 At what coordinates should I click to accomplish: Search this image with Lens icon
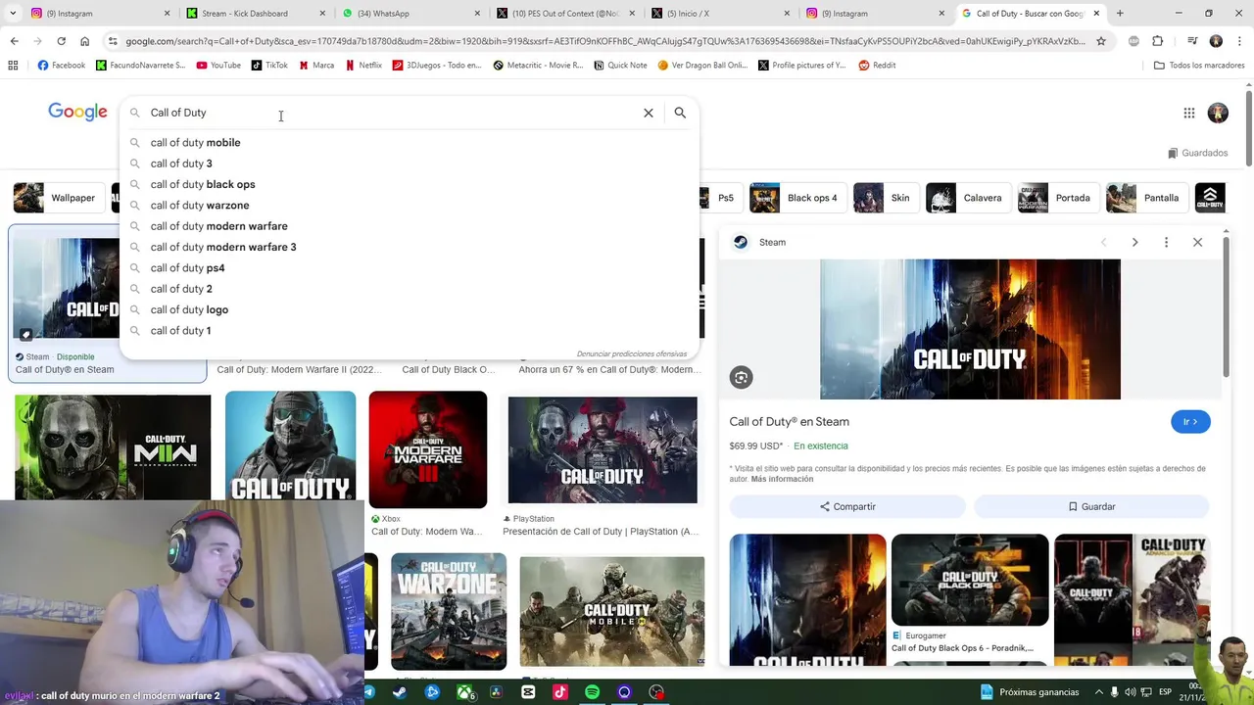742,377
